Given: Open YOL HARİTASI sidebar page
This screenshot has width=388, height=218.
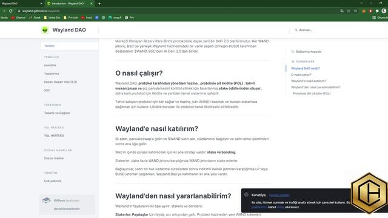Looking at the screenshot, I should pyautogui.click(x=54, y=136).
